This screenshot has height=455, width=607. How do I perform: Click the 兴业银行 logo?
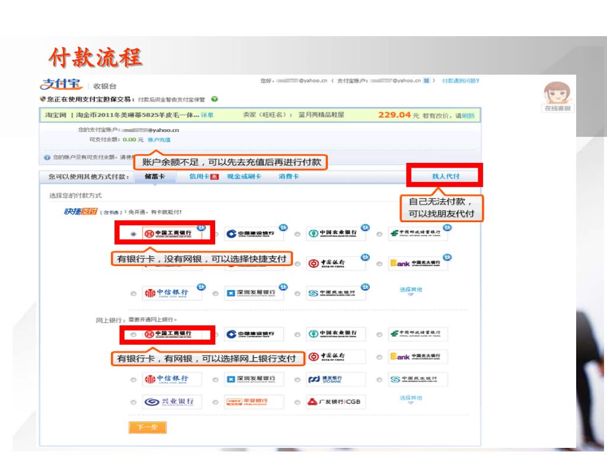point(172,402)
